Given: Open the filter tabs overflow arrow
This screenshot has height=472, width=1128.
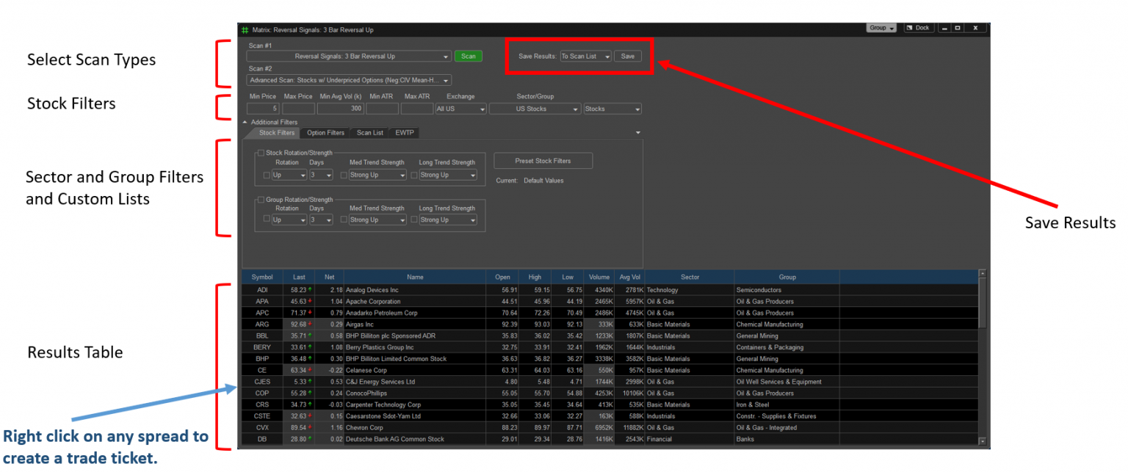Looking at the screenshot, I should 637,133.
